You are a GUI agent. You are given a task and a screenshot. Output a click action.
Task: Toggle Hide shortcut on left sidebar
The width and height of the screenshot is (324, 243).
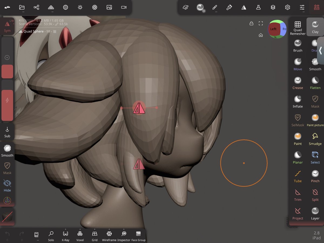click(x=7, y=186)
